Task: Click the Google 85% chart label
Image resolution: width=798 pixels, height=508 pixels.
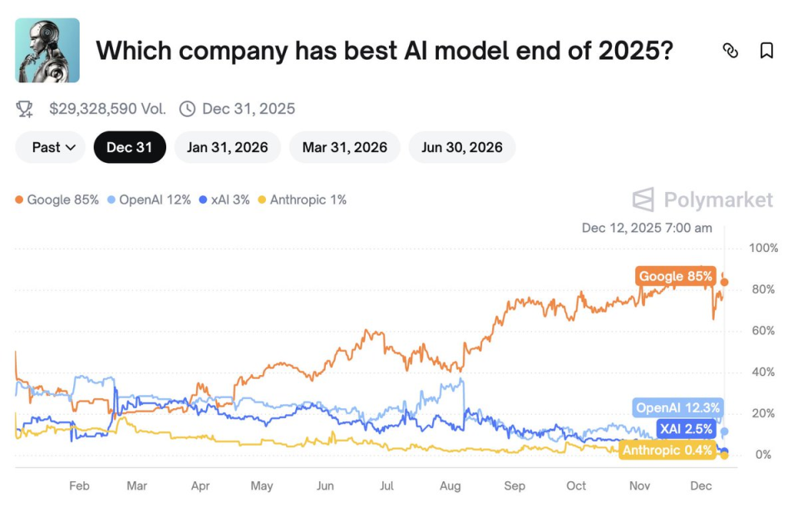Action: coord(675,276)
